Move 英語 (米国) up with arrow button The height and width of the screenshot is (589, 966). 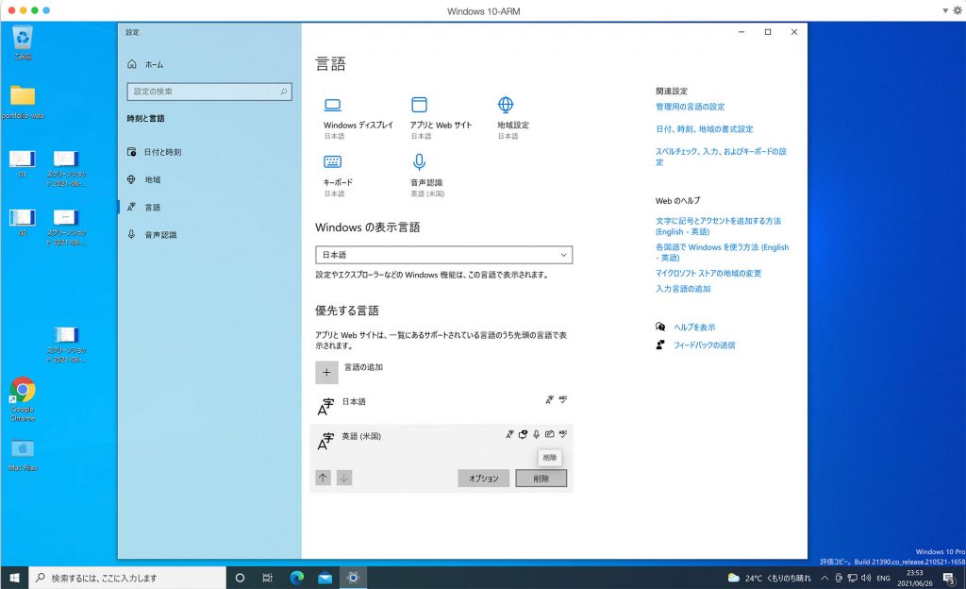pos(323,478)
